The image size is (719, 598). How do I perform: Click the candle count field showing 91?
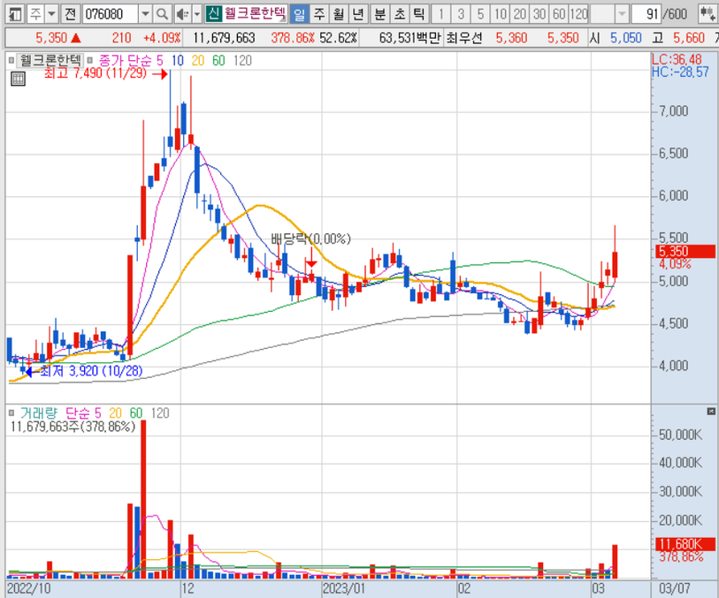(x=646, y=14)
